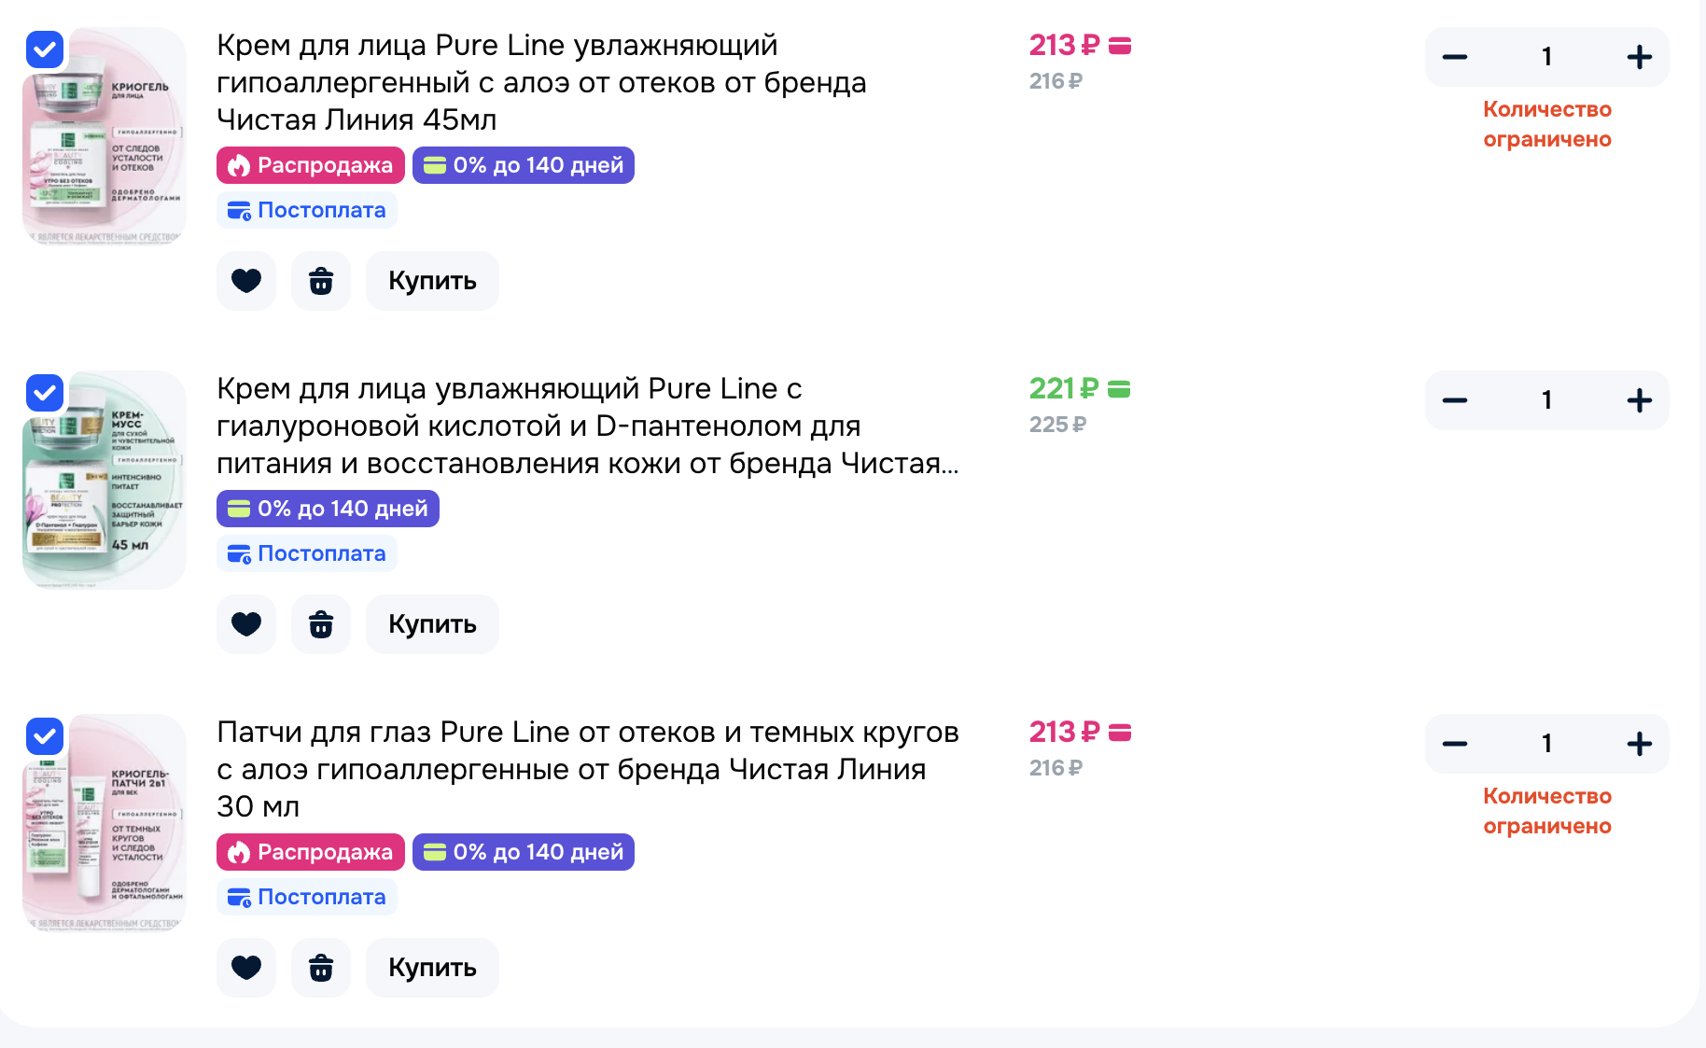View the aloe face cream product thumbnail

point(105,137)
